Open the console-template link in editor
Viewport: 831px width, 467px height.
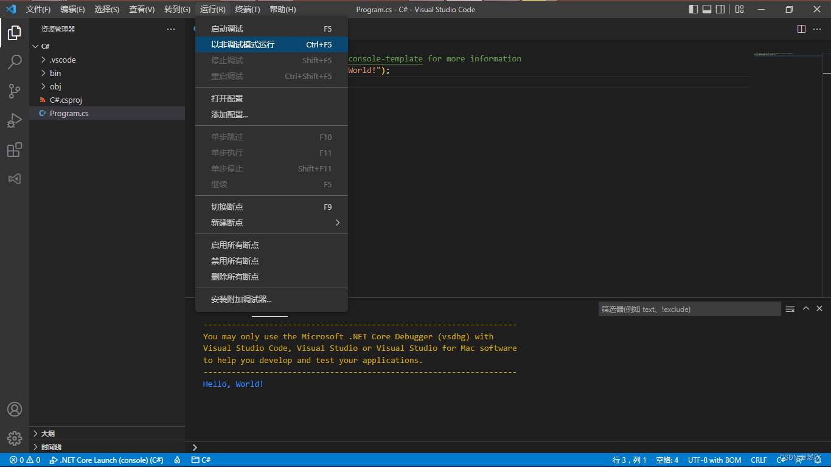coord(385,58)
